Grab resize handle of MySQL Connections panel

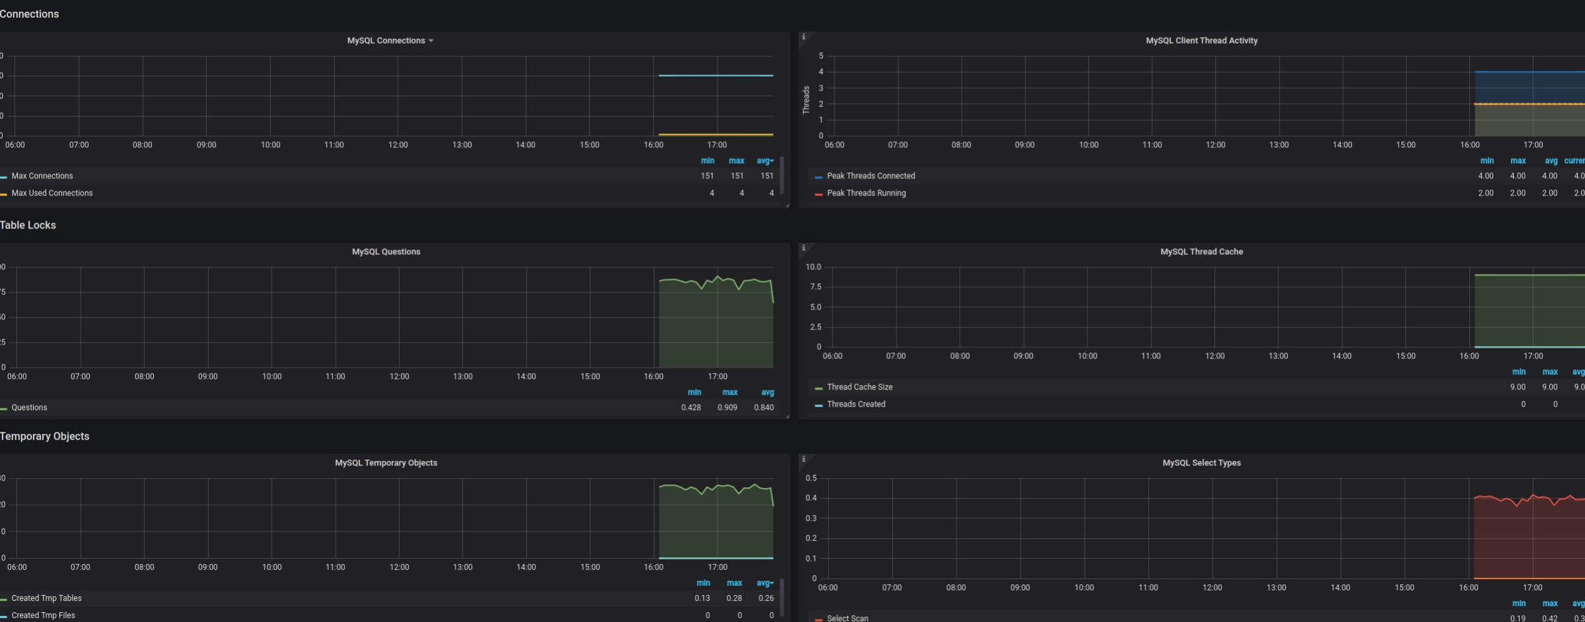point(787,205)
